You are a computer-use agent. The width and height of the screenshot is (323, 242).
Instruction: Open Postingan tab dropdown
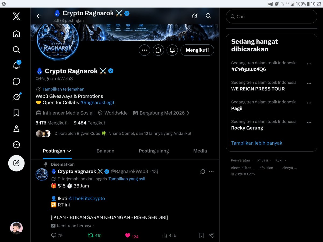[x=57, y=151]
